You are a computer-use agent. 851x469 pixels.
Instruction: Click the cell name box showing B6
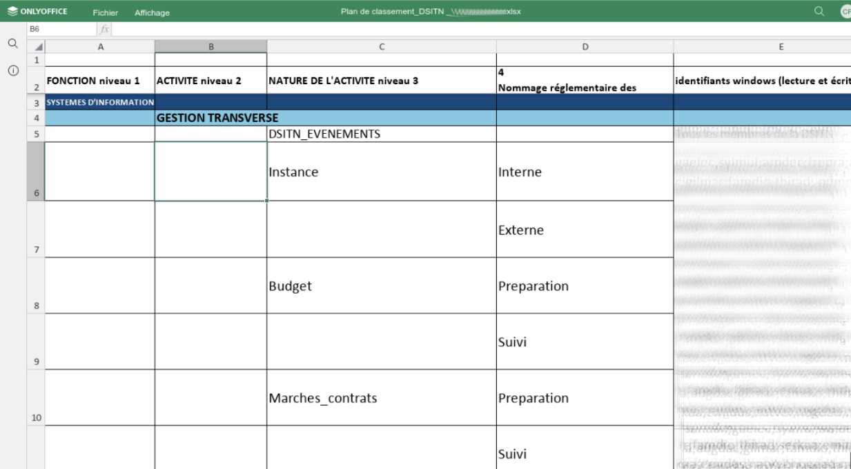61,30
